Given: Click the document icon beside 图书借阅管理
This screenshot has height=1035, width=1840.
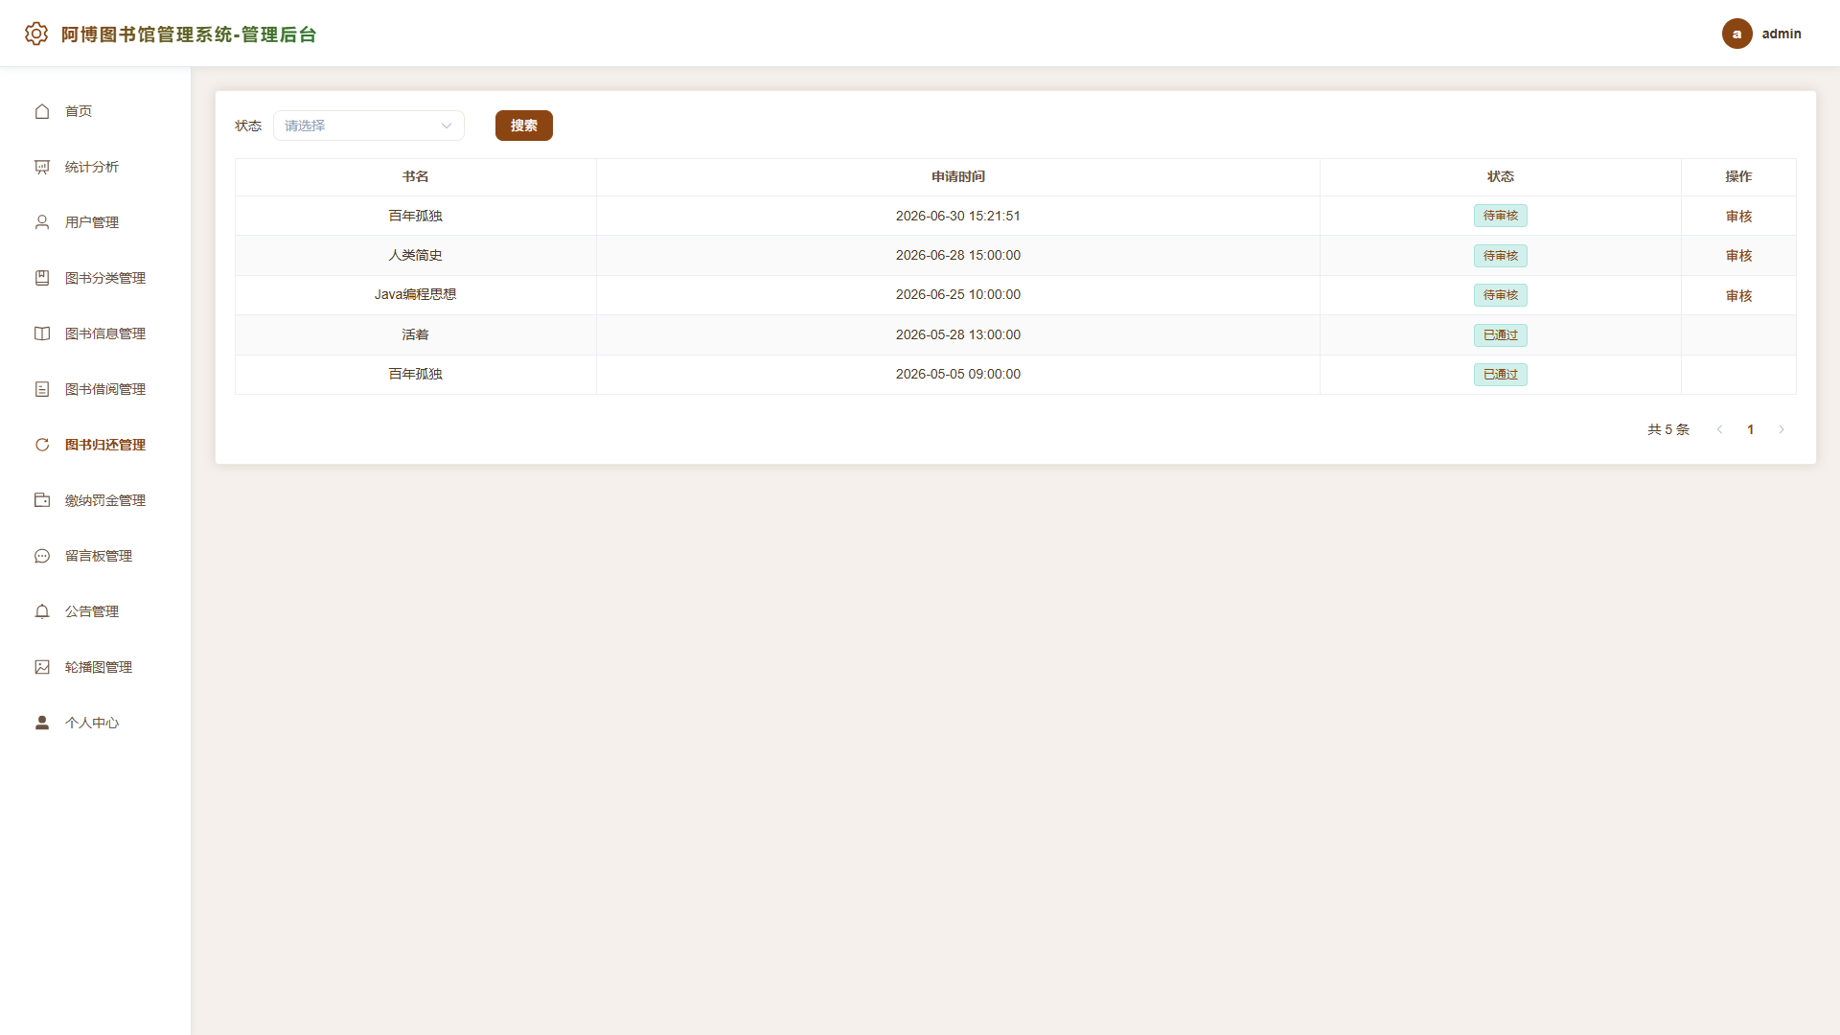Looking at the screenshot, I should coord(42,389).
